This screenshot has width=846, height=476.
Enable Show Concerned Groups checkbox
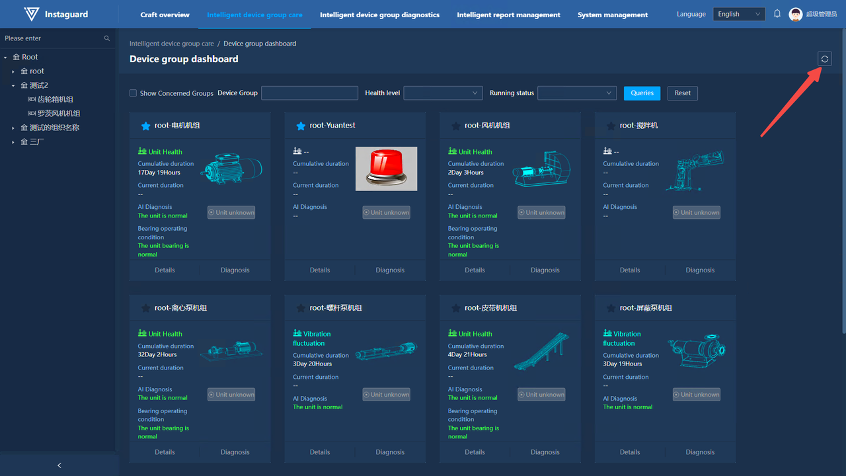pos(133,93)
